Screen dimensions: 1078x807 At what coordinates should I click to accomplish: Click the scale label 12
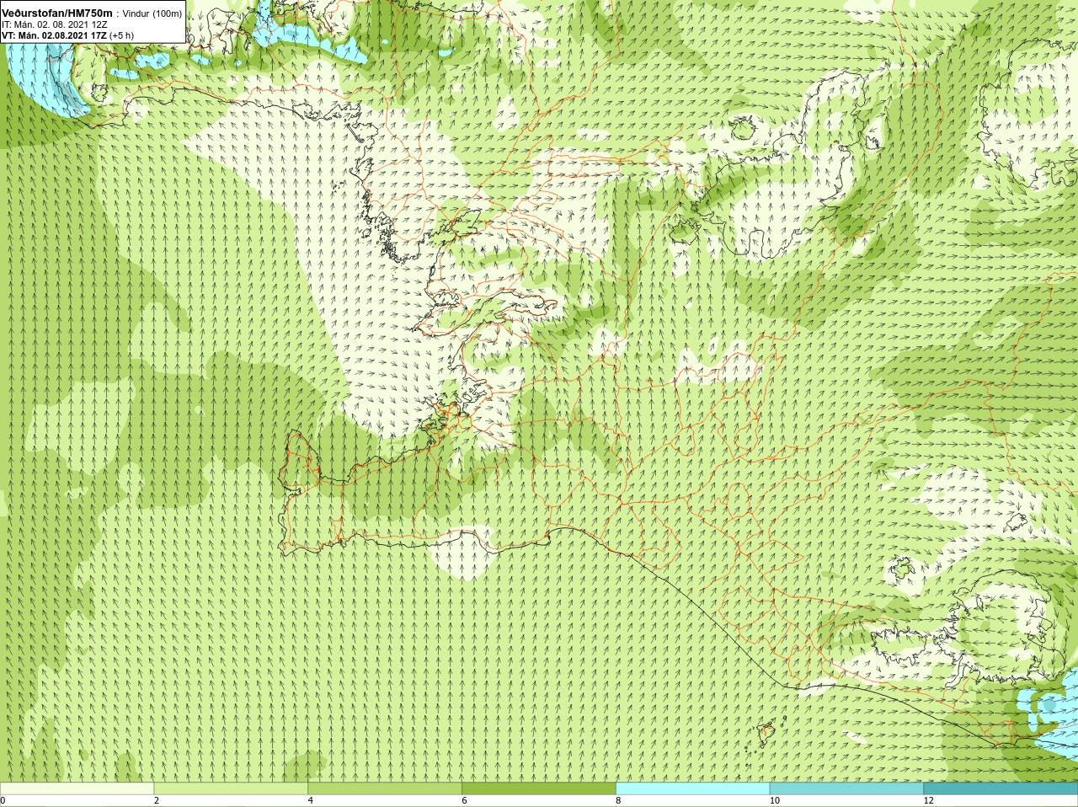coord(928,800)
